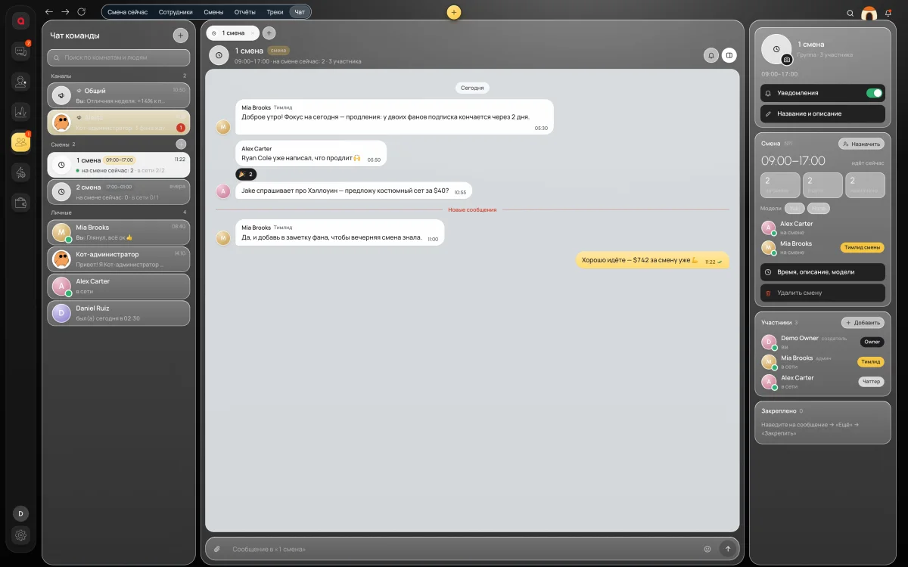Toggle the side panel icon in chat header
908x567 pixels.
pos(729,55)
